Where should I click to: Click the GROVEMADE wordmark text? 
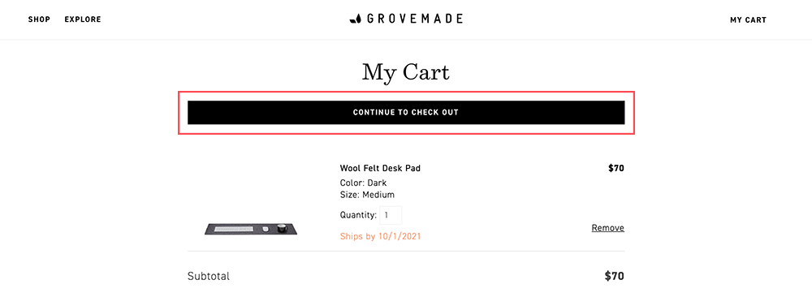point(414,19)
